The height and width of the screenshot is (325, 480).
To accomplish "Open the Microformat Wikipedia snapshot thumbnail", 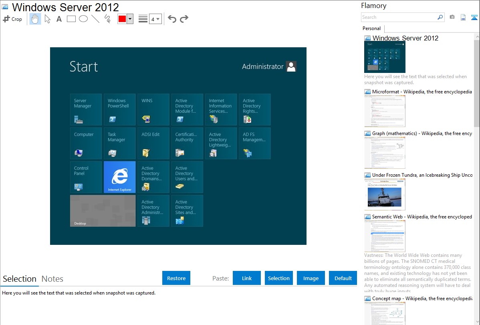I will [385, 111].
